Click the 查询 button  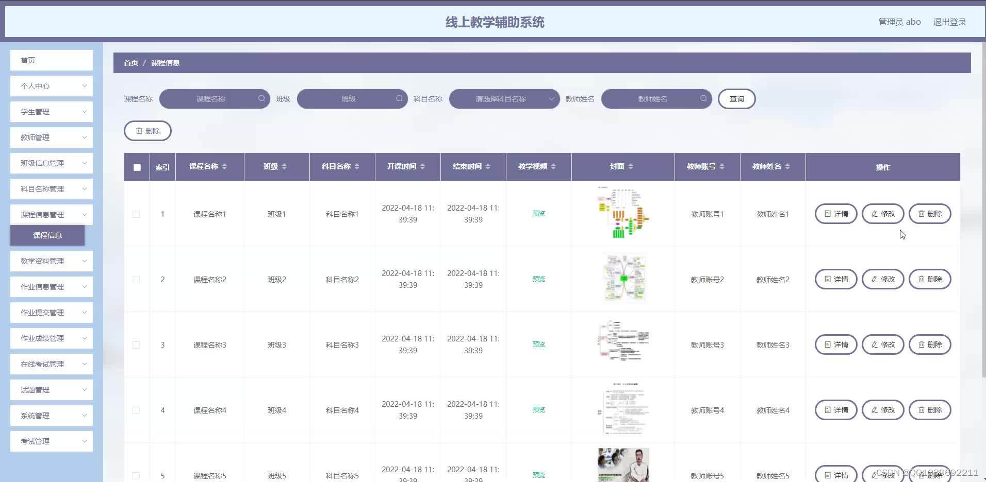tap(736, 99)
